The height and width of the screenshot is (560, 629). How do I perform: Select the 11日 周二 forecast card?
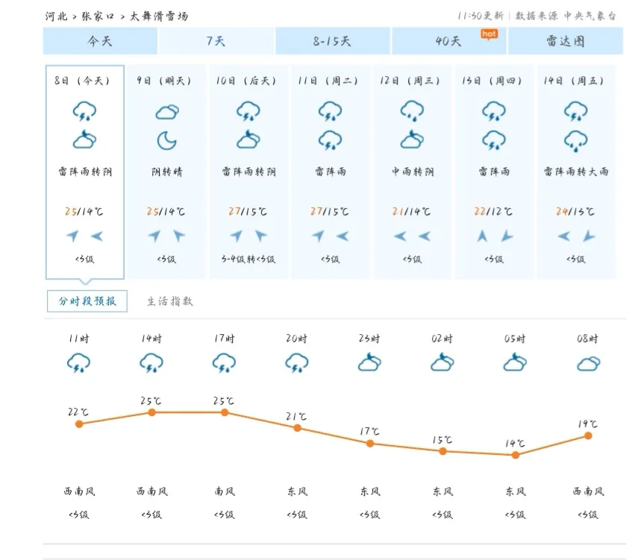(x=330, y=172)
